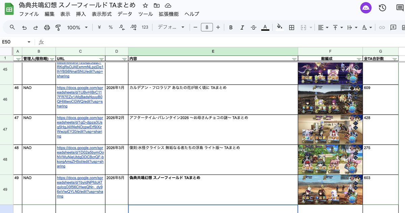Viewport: 405px width, 213px height.
Task: Open the 拡張機能 menu
Action: (x=169, y=14)
